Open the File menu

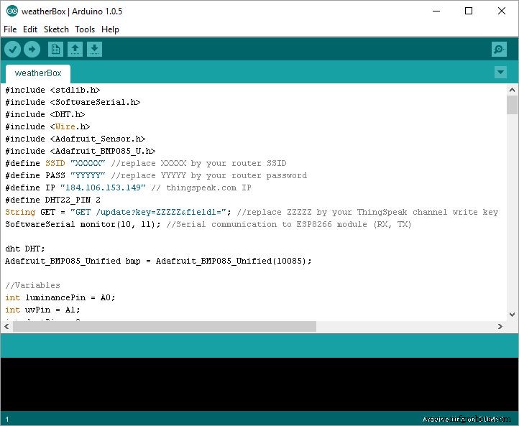tap(10, 29)
